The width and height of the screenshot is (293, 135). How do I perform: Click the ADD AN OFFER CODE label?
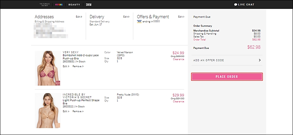pos(209,60)
